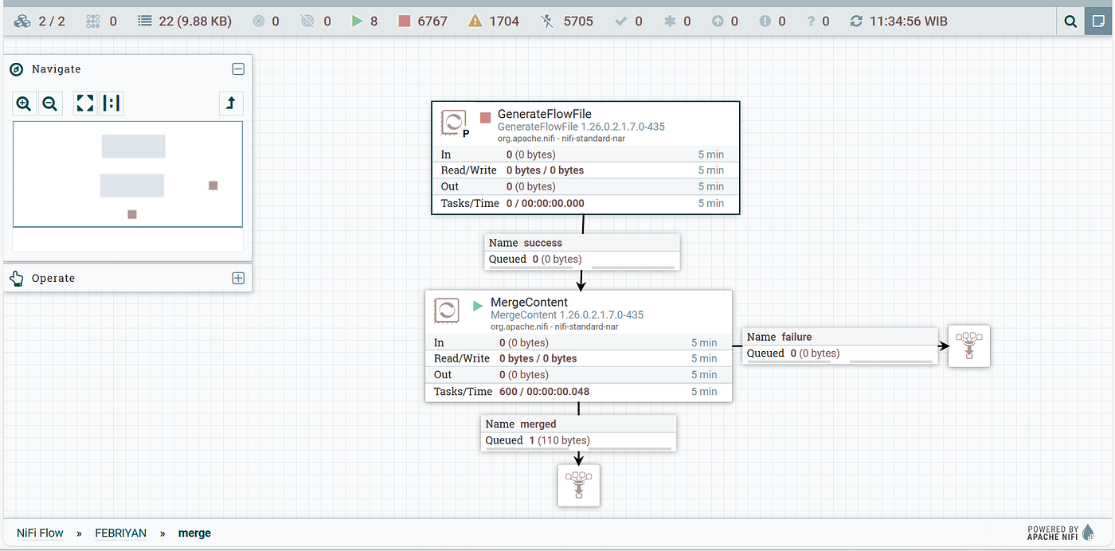Screen dimensions: 1115x551
Task: Leave the process group using up-arrow icon
Action: [x=231, y=103]
